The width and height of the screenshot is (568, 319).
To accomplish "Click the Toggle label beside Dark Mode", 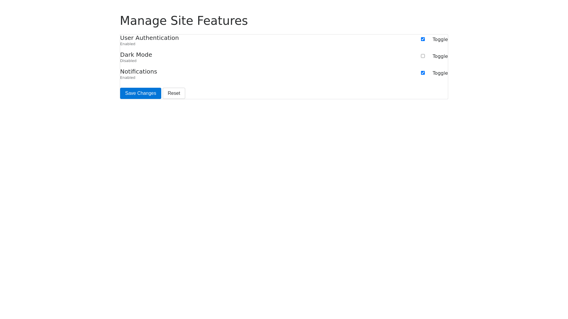I will pos(440,56).
